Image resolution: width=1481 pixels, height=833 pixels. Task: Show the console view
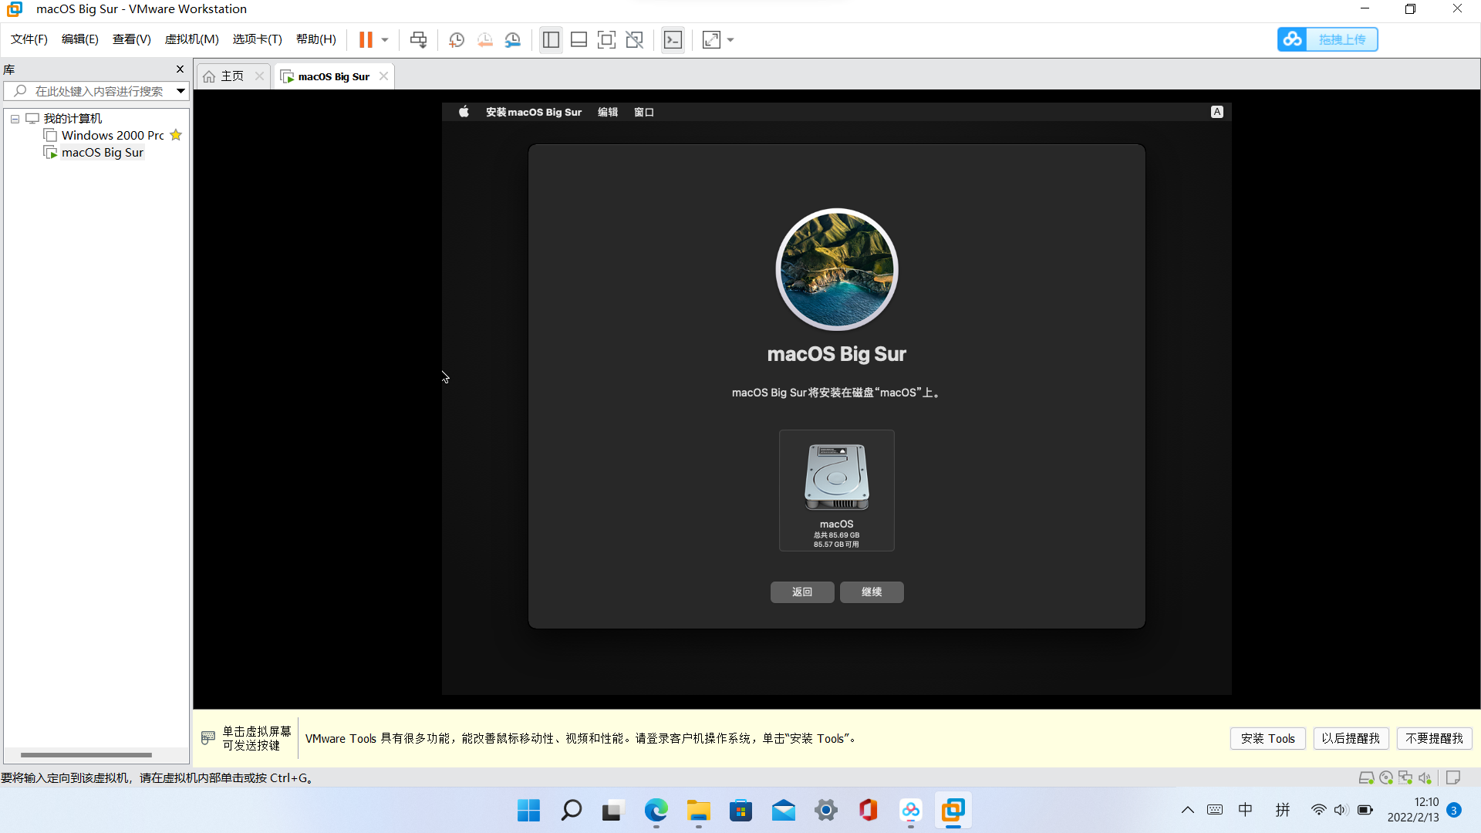(673, 39)
